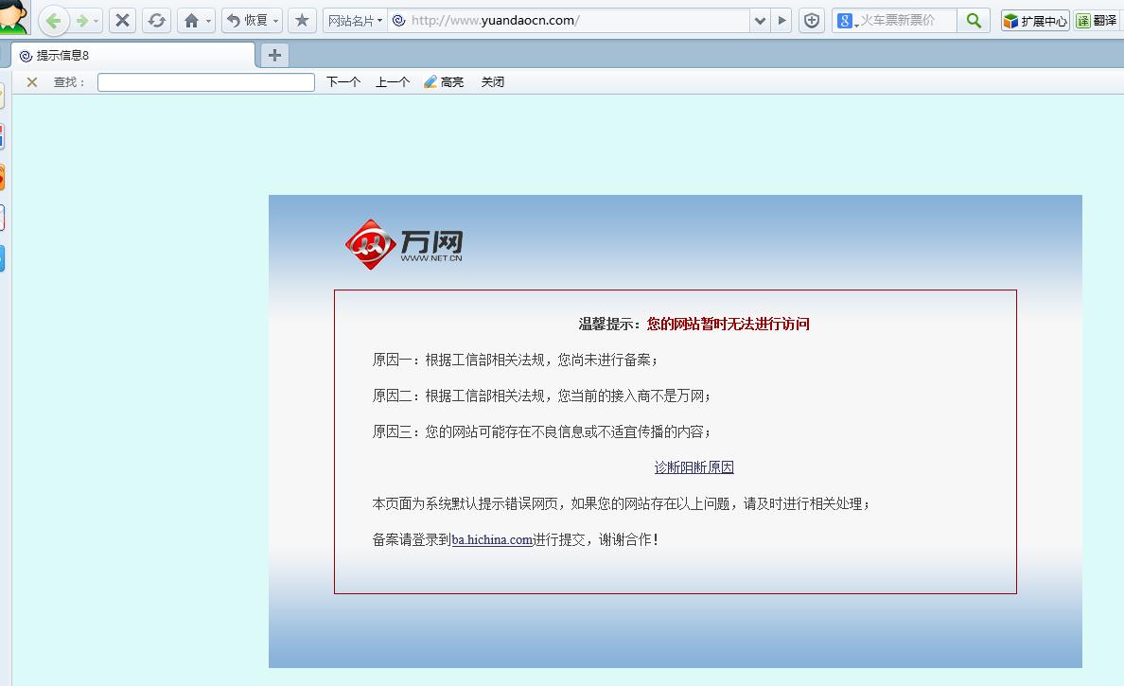Click the forward navigation arrow
This screenshot has height=686, width=1124.
tap(81, 21)
